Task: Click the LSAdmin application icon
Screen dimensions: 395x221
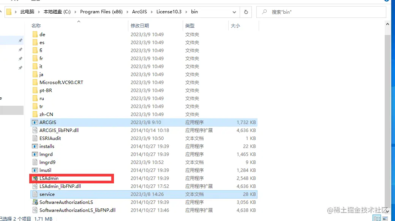Action: [x=35, y=178]
